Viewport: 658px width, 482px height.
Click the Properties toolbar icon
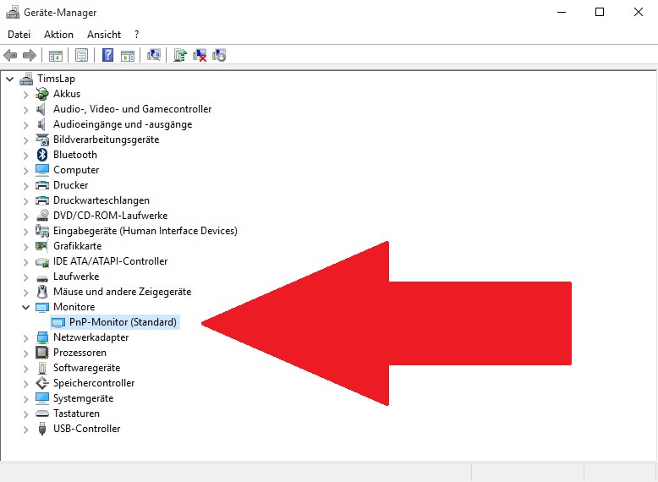81,56
